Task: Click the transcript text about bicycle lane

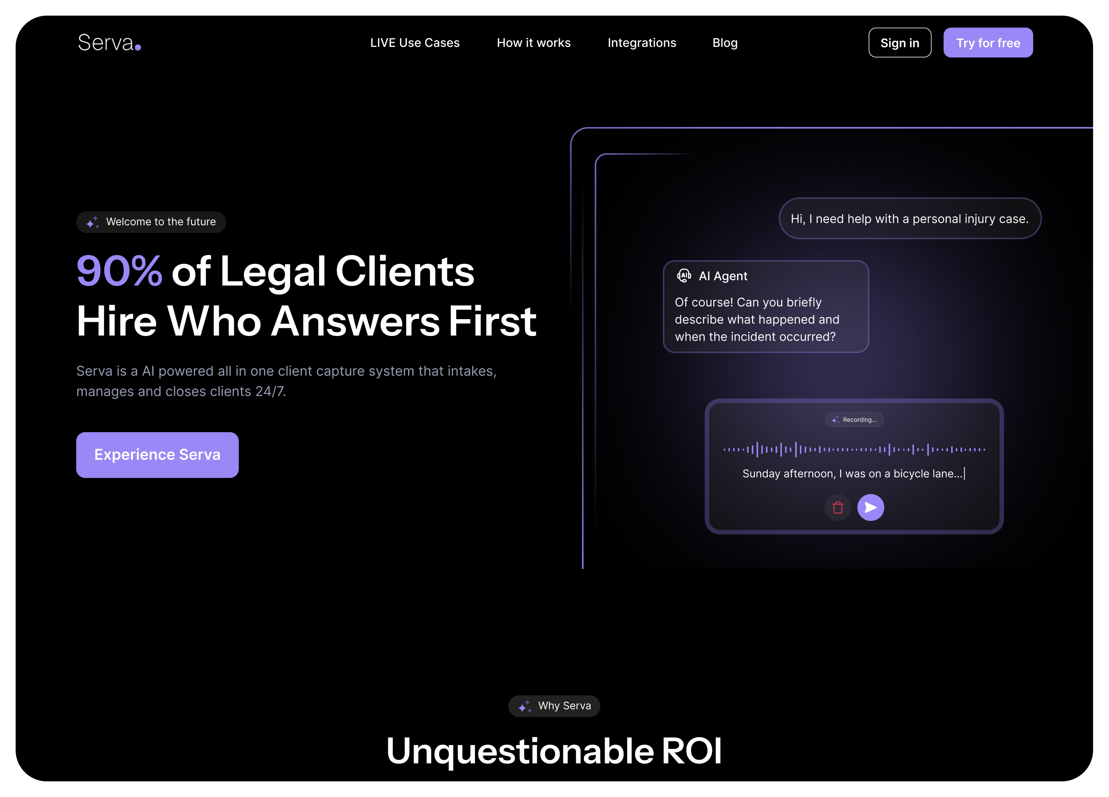Action: coord(852,474)
